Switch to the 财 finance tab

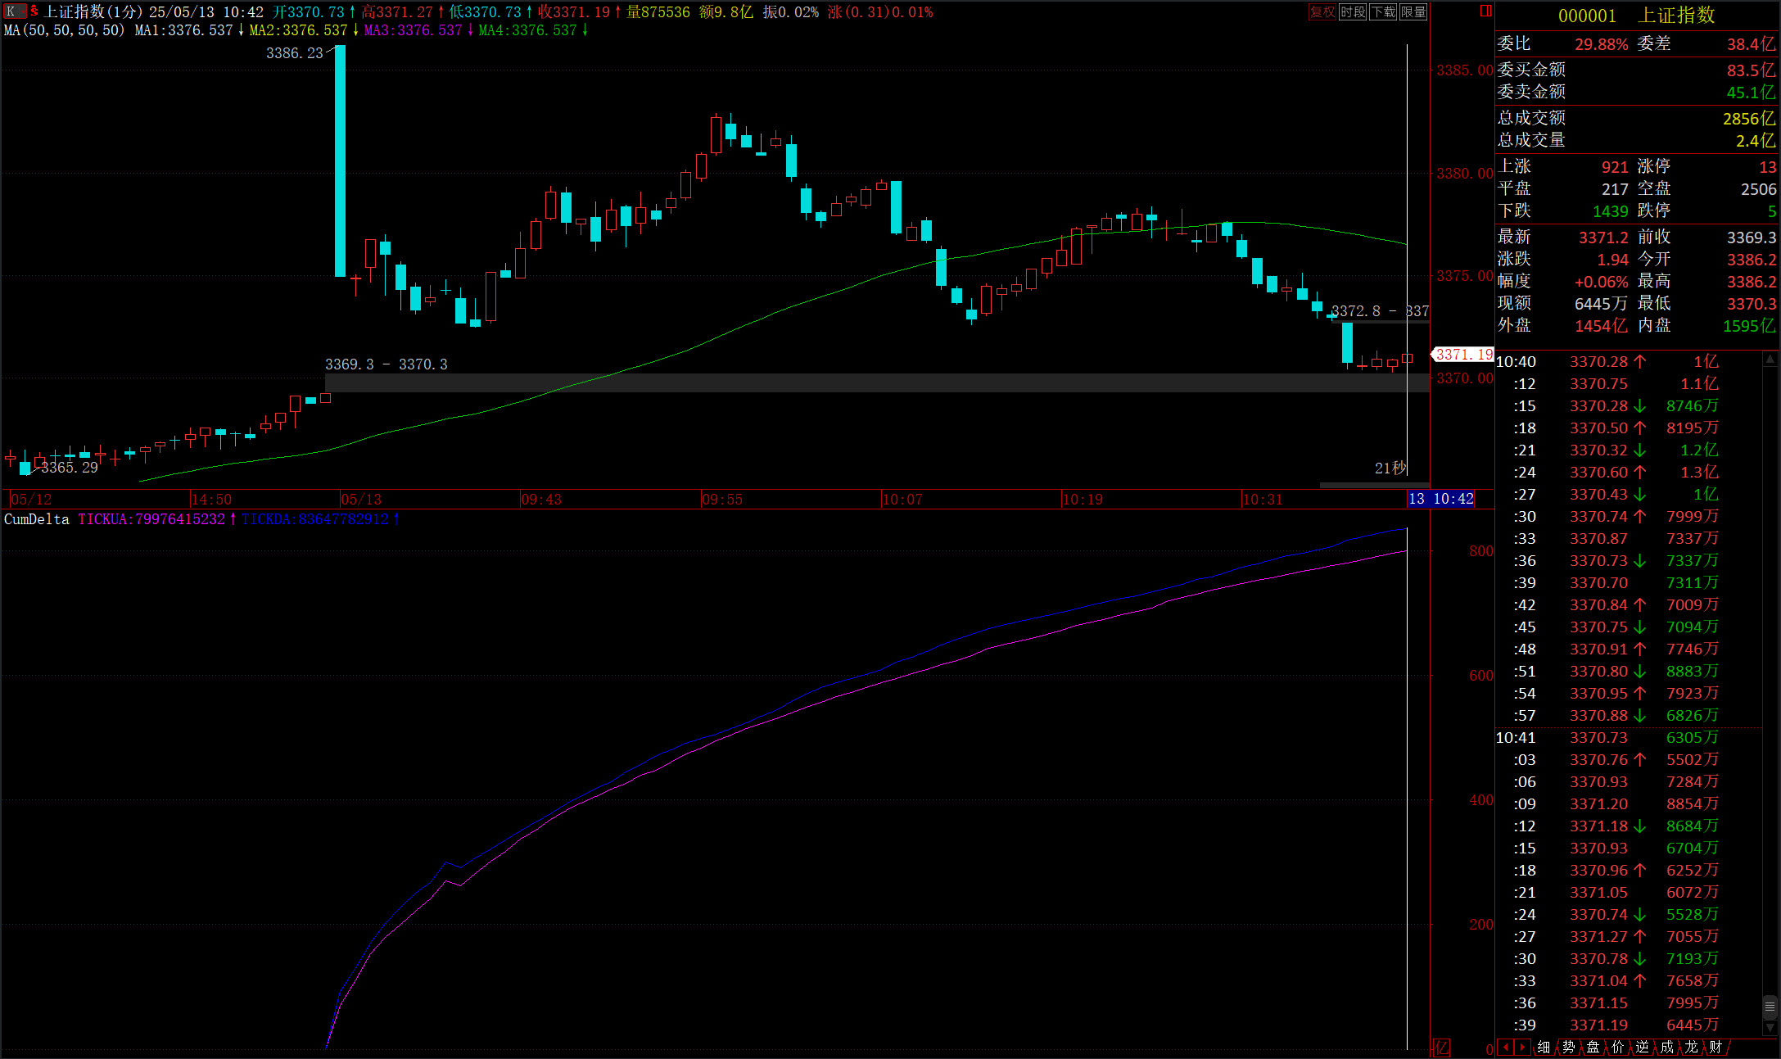coord(1715,1047)
